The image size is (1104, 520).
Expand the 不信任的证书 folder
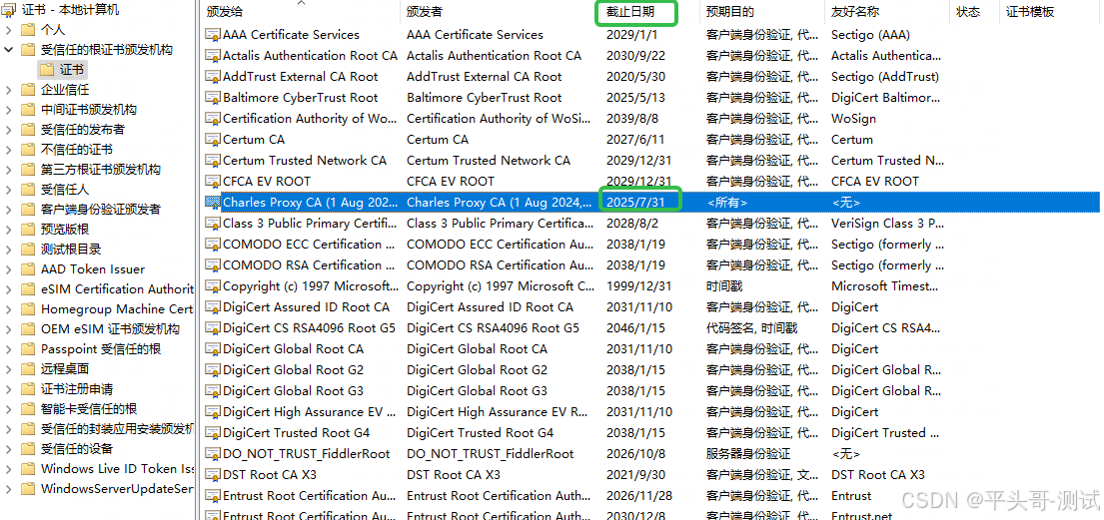coord(8,149)
